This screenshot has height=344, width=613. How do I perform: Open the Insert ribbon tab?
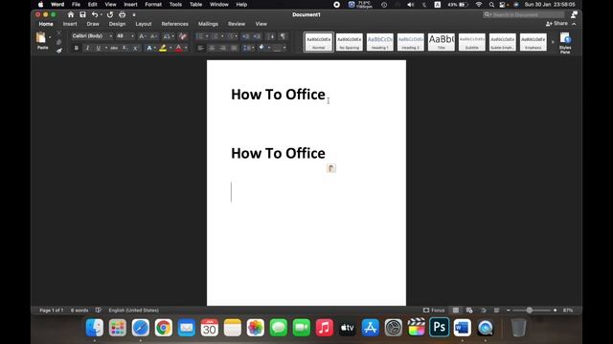[x=70, y=24]
